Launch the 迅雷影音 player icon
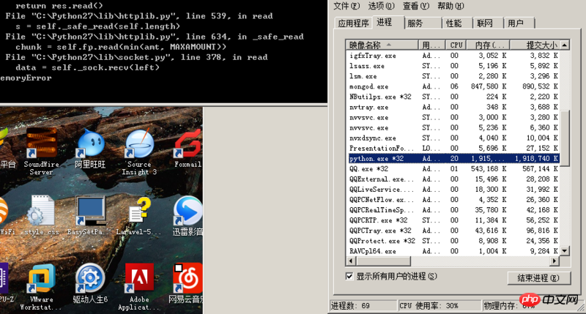Viewport: 586px width, 314px height. (x=188, y=215)
